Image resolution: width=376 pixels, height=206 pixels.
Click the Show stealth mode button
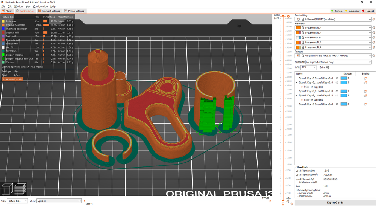(12, 79)
